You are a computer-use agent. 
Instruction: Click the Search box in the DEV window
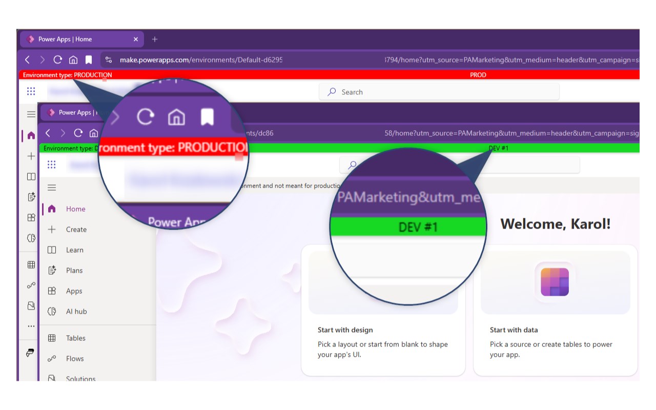tap(460, 165)
